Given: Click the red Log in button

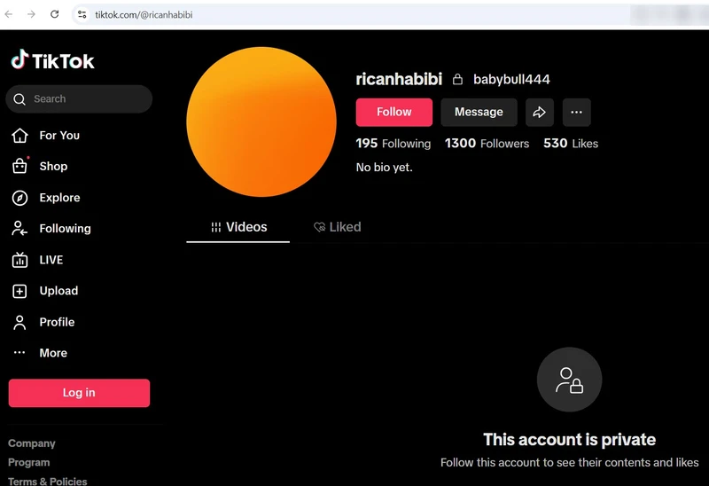Looking at the screenshot, I should (x=79, y=393).
